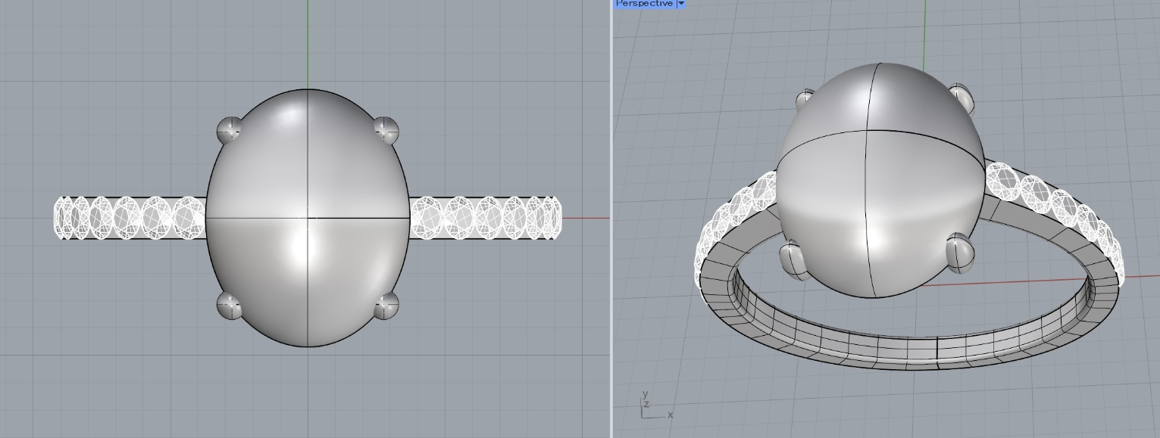Click the Perspective viewport title label
This screenshot has width=1160, height=438.
644,4
